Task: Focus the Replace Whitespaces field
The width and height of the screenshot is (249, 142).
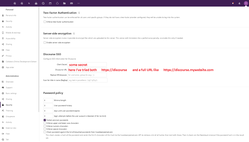Action: (87, 75)
